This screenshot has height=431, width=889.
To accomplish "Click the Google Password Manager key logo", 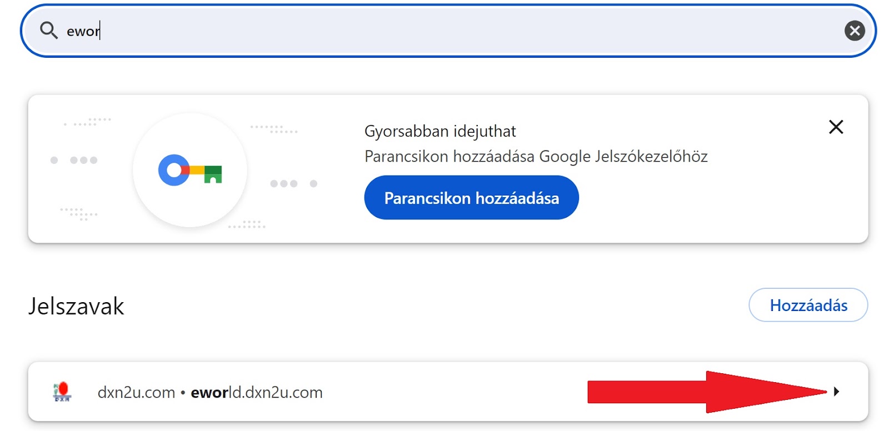I will [190, 171].
